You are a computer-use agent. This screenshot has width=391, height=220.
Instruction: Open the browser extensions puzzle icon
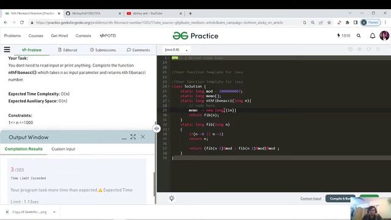tap(348, 23)
